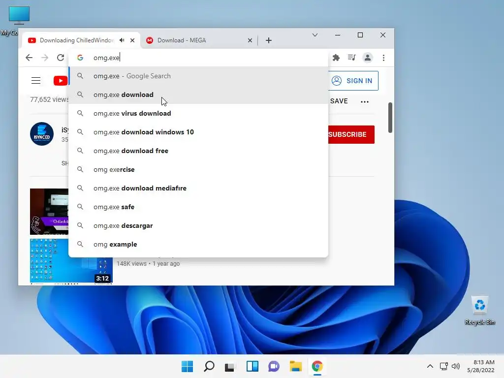This screenshot has height=378, width=504.
Task: Reload the page with the refresh icon
Action: (61, 58)
